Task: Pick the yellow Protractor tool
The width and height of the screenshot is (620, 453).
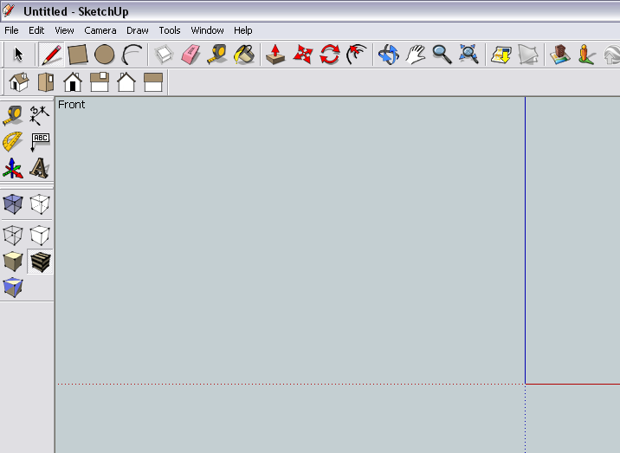Action: pos(13,142)
